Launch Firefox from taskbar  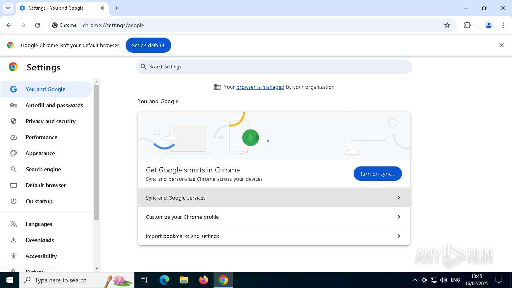(x=204, y=280)
